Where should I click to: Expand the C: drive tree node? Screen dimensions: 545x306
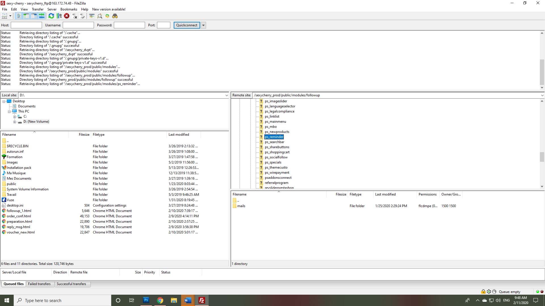point(14,117)
